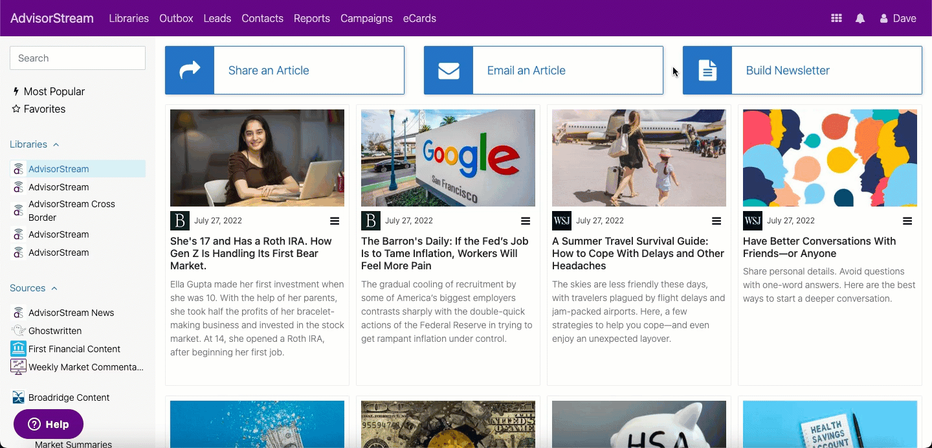The image size is (932, 448).
Task: Select the Weekly Market Commentary chart icon
Action: [18, 367]
